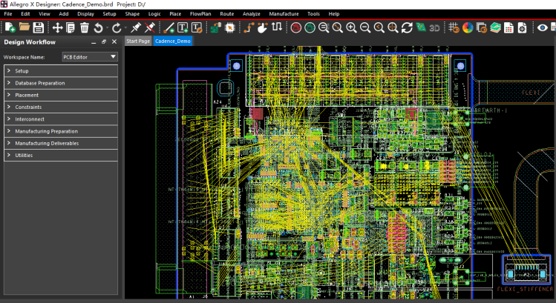Image resolution: width=556 pixels, height=303 pixels.
Task: Open the layer stack Cross Section icon
Action: pos(495,27)
